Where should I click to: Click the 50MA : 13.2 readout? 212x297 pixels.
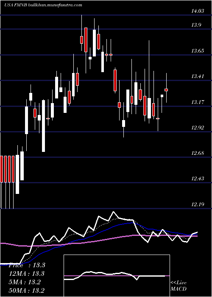[x=27, y=290]
